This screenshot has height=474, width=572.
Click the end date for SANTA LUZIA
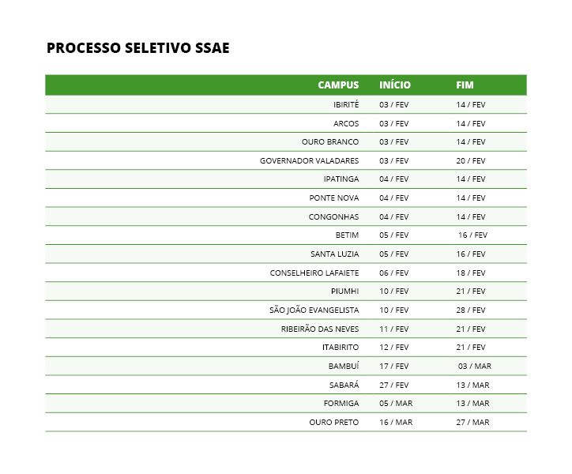coord(471,254)
